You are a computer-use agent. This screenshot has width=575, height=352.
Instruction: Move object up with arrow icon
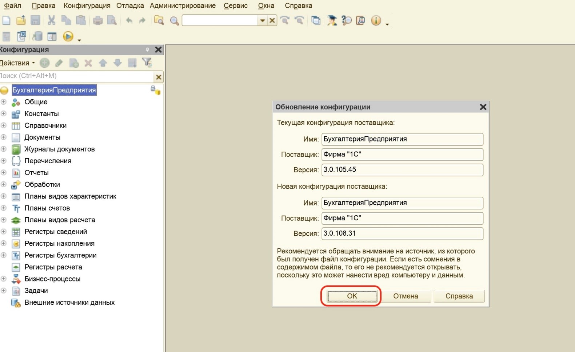pos(103,63)
